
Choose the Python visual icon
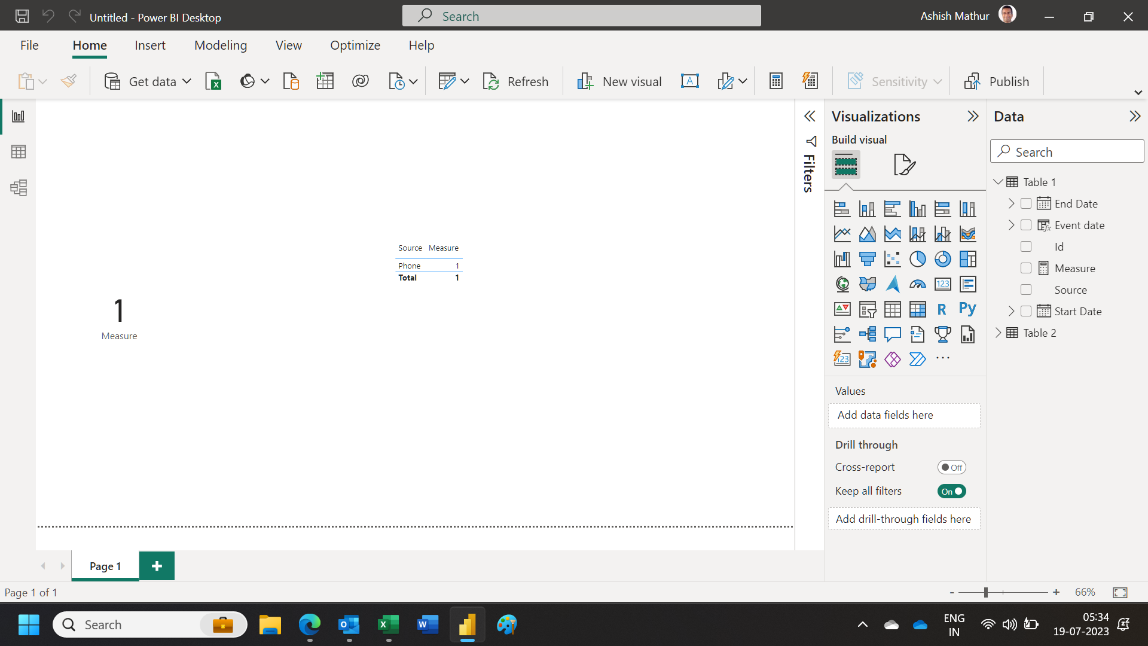point(967,309)
